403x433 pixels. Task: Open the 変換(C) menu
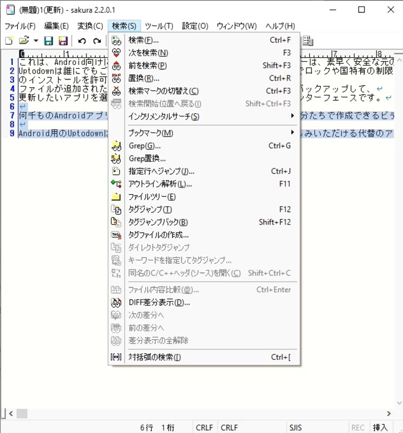pyautogui.click(x=90, y=26)
